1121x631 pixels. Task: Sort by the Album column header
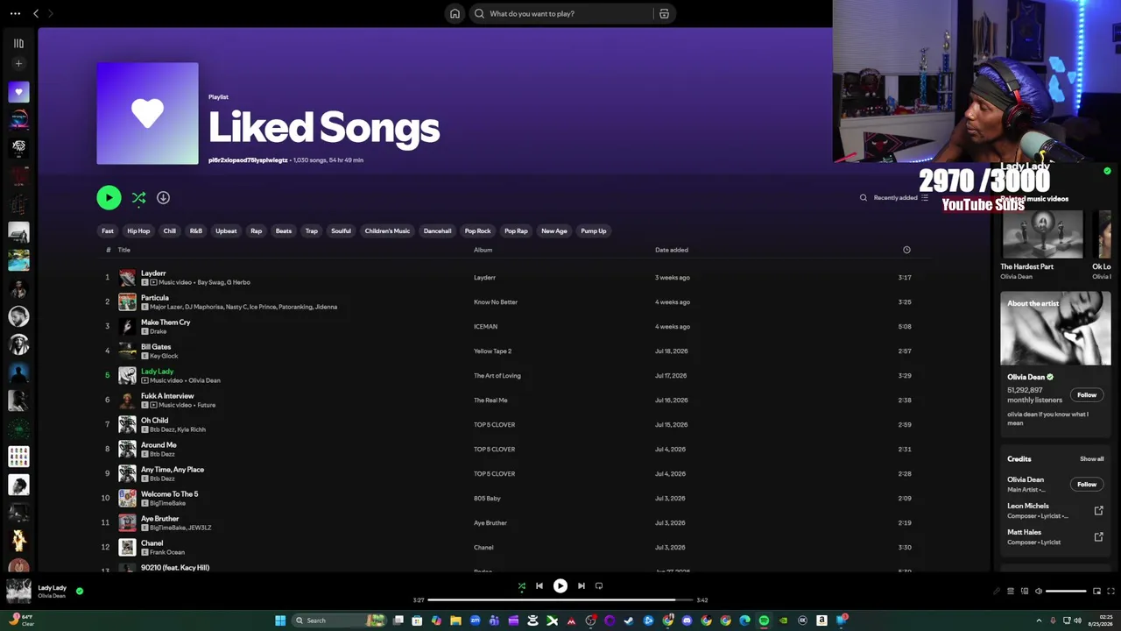483,250
